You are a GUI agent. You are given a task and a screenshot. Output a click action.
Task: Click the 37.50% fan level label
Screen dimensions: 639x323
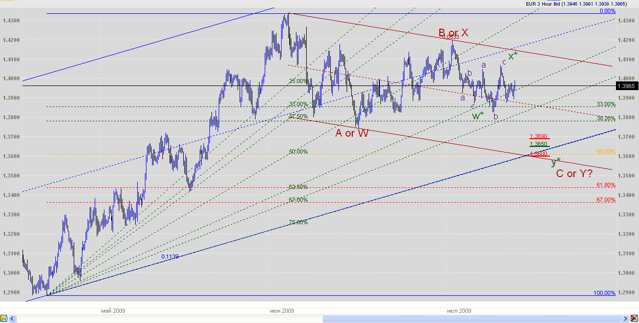coord(299,116)
